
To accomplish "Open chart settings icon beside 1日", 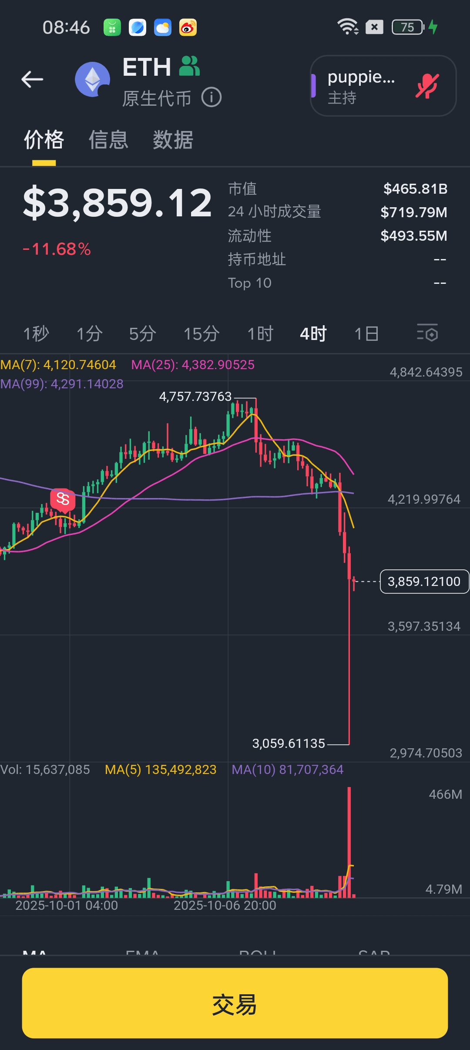I will 427,333.
